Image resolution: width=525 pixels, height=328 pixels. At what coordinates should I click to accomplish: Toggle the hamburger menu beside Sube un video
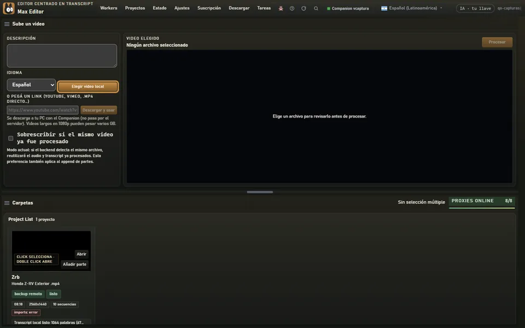pyautogui.click(x=7, y=24)
